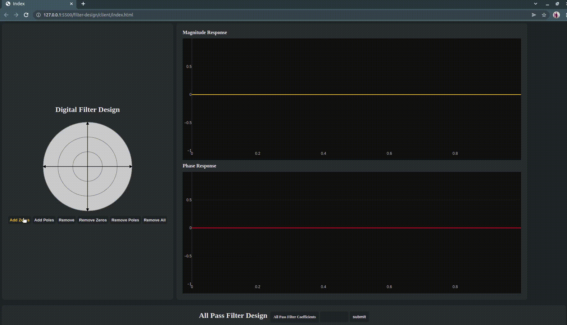Image resolution: width=567 pixels, height=325 pixels.
Task: Click the Add Zeros button
Action: (x=20, y=220)
